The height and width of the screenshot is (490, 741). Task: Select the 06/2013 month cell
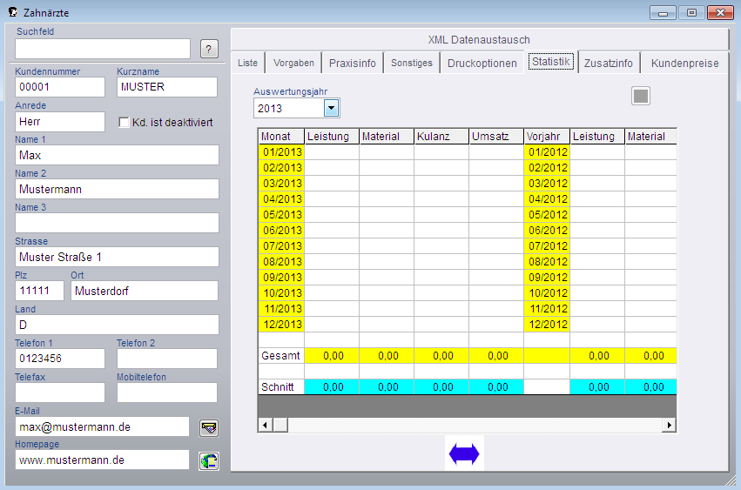coord(281,230)
